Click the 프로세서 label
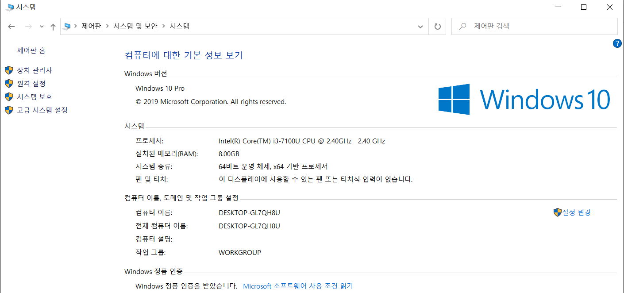The width and height of the screenshot is (624, 293). coord(150,141)
